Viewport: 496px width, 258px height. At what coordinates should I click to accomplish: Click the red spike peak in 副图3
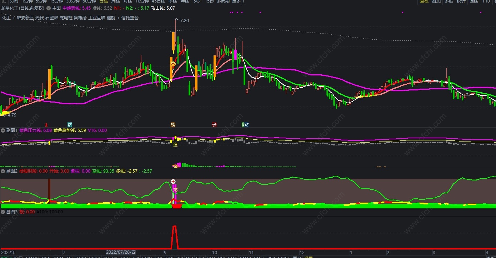(x=174, y=227)
